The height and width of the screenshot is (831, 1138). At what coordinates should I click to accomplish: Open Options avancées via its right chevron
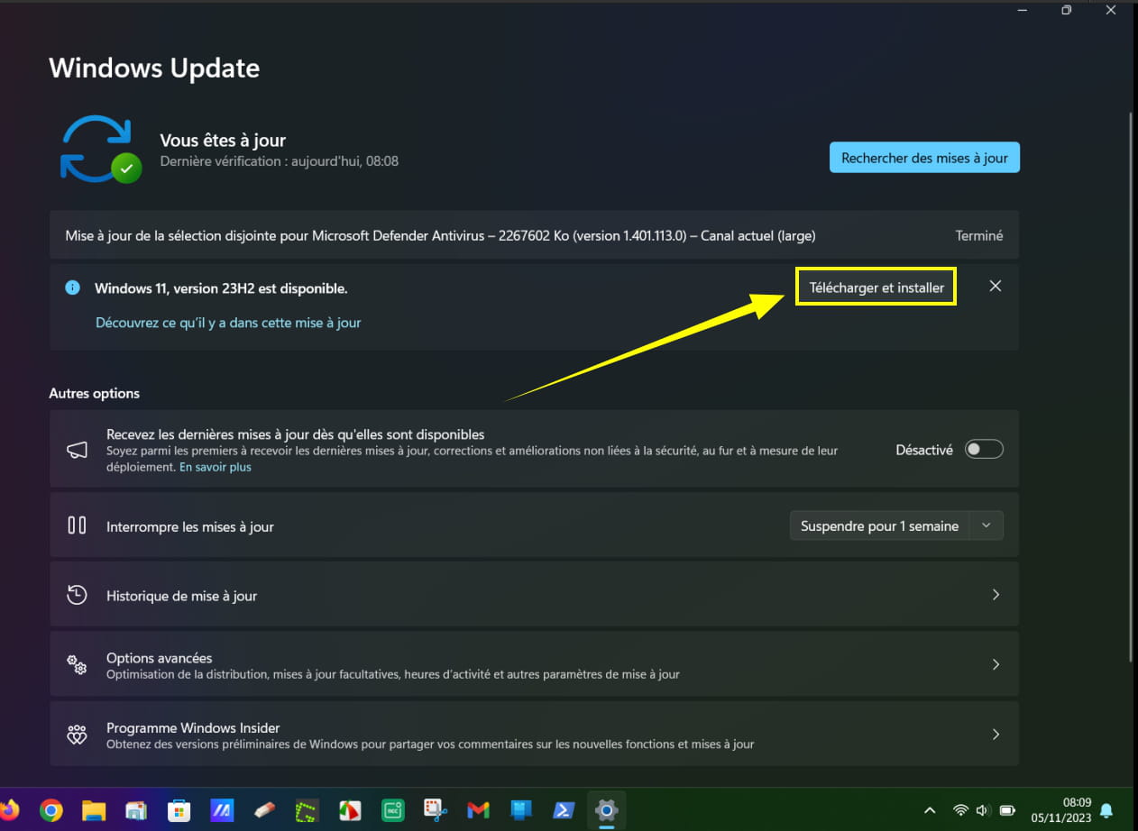996,664
